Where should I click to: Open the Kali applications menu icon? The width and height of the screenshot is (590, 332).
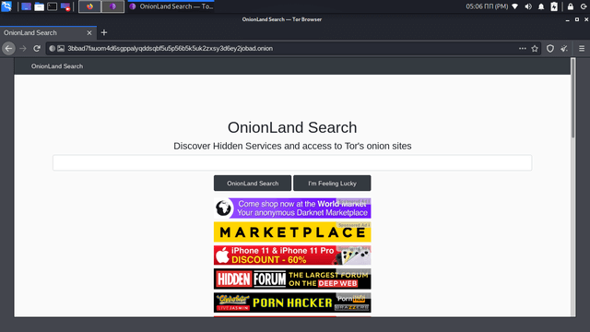tap(6, 6)
